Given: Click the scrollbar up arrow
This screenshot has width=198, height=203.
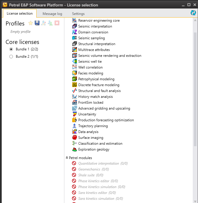Looking at the screenshot, I should 195,20.
